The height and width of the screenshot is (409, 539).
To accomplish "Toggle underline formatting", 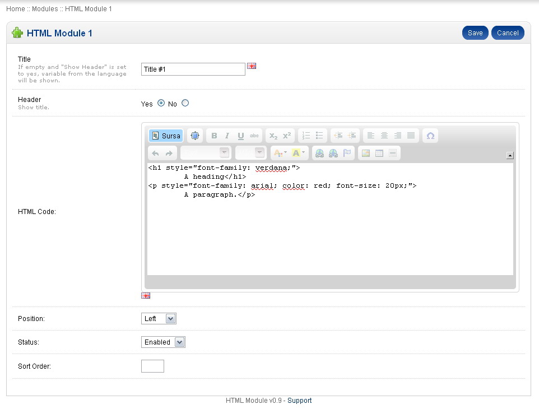I will click(x=240, y=136).
